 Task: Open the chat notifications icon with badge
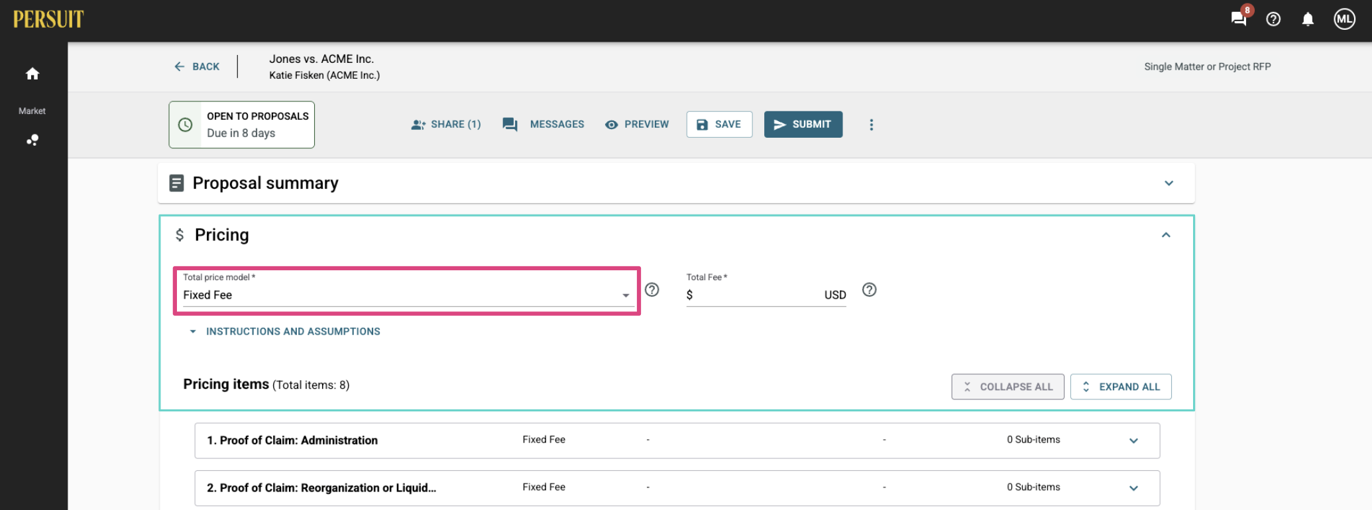point(1239,19)
